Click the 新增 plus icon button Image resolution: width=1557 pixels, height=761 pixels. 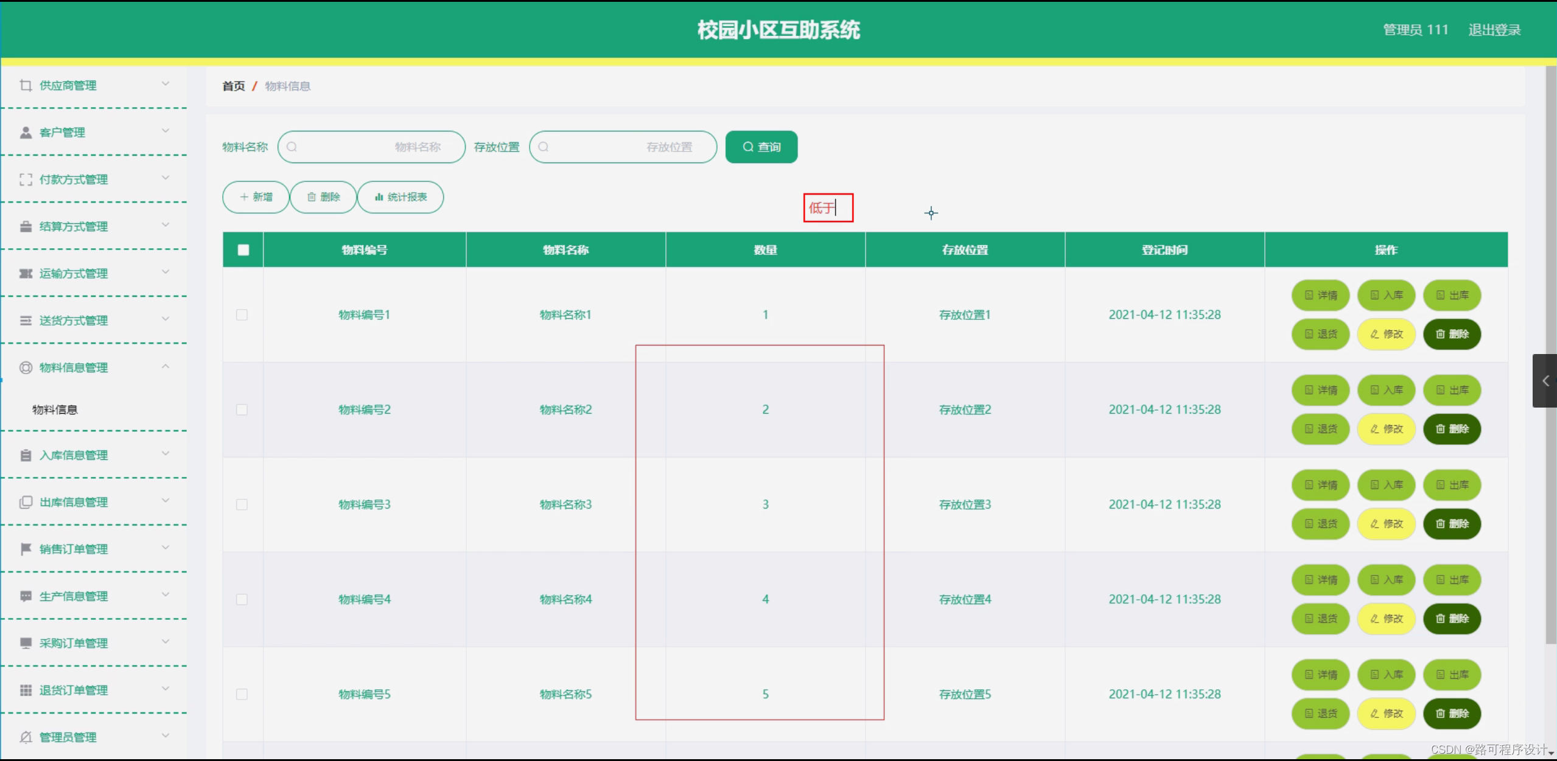tap(243, 197)
